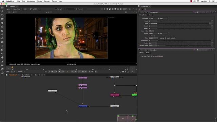The height and width of the screenshot is (122, 217).
Task: Open the A input Merge1 dropdown
Action: click(x=60, y=9)
